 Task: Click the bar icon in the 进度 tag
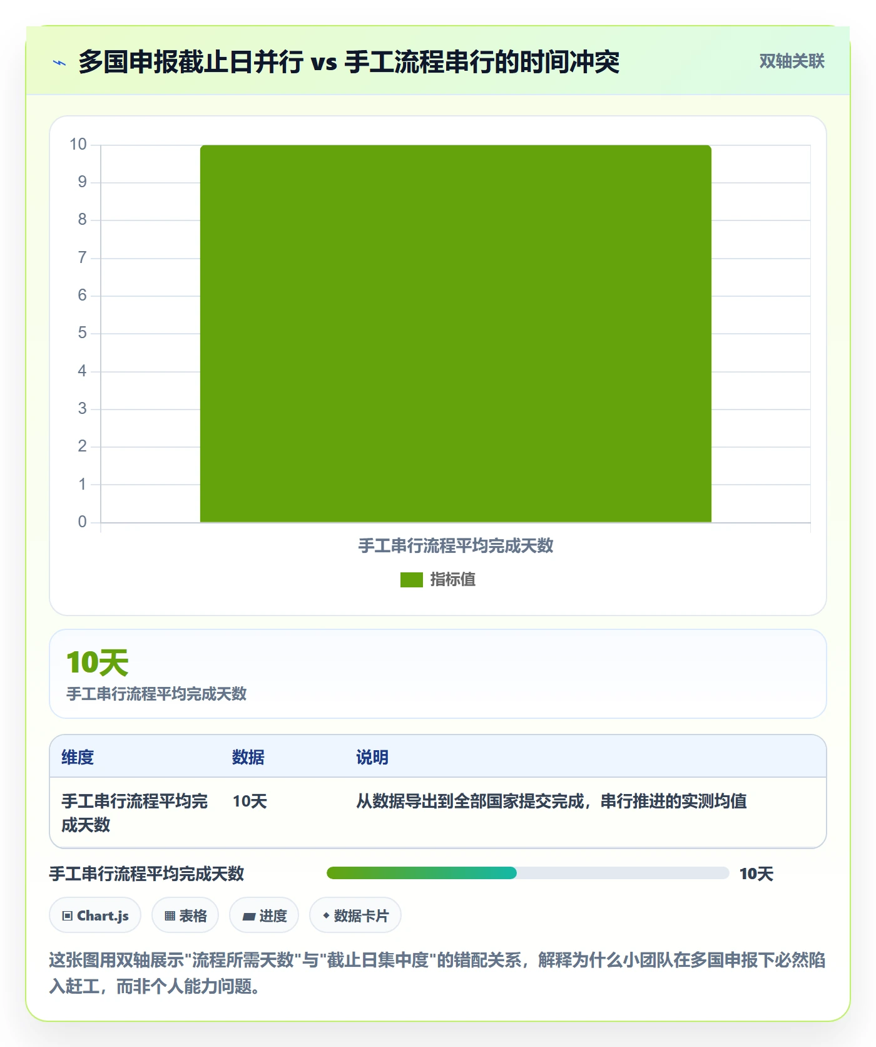pos(249,917)
